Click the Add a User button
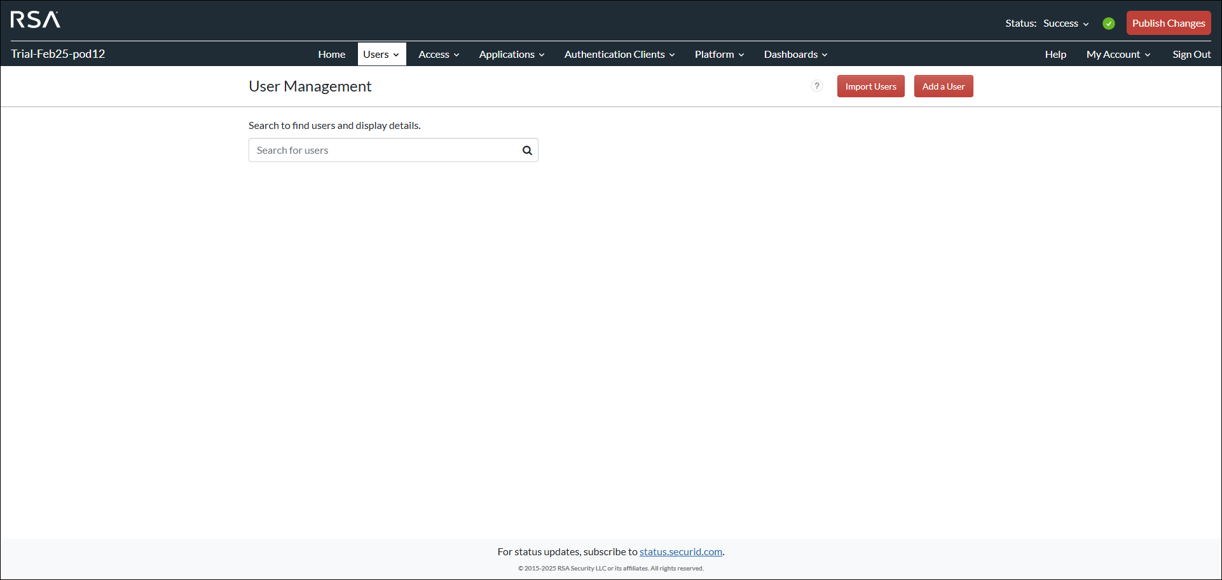Image resolution: width=1222 pixels, height=580 pixels. point(944,86)
